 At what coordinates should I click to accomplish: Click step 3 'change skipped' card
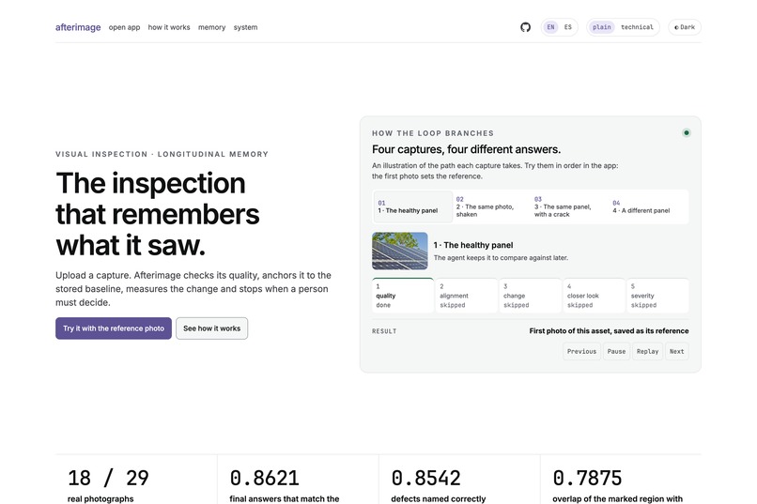click(530, 296)
